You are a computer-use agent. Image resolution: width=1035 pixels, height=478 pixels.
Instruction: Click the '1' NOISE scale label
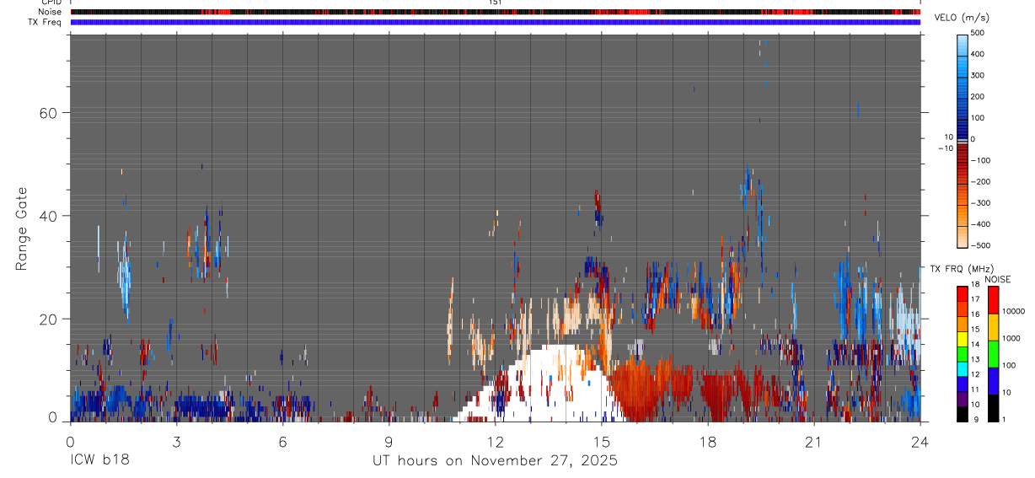pos(1003,419)
